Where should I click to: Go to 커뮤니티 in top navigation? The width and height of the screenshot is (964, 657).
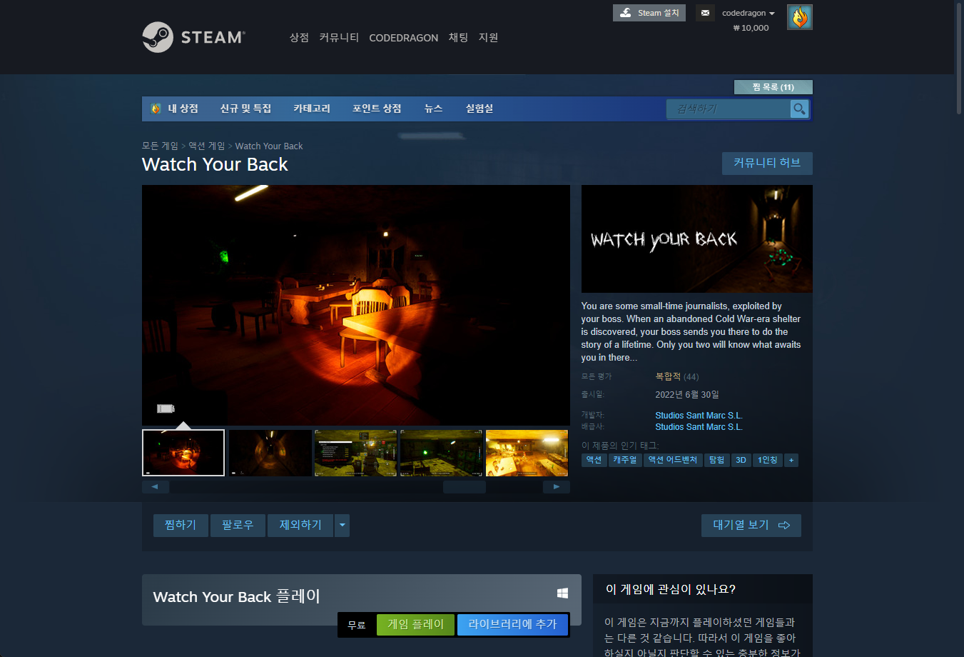[339, 37]
